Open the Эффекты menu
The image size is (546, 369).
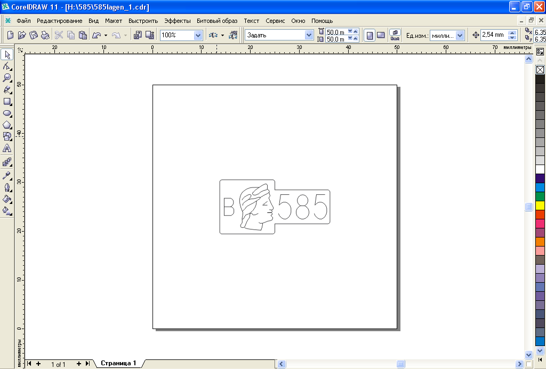click(x=177, y=21)
